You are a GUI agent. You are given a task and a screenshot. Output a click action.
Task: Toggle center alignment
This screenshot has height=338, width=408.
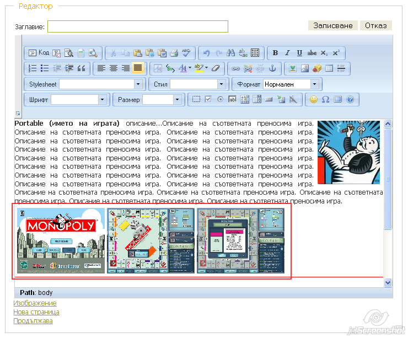coord(114,68)
